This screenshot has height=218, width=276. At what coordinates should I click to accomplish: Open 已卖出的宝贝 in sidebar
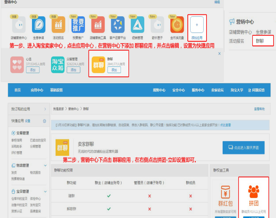[x=38, y=140]
